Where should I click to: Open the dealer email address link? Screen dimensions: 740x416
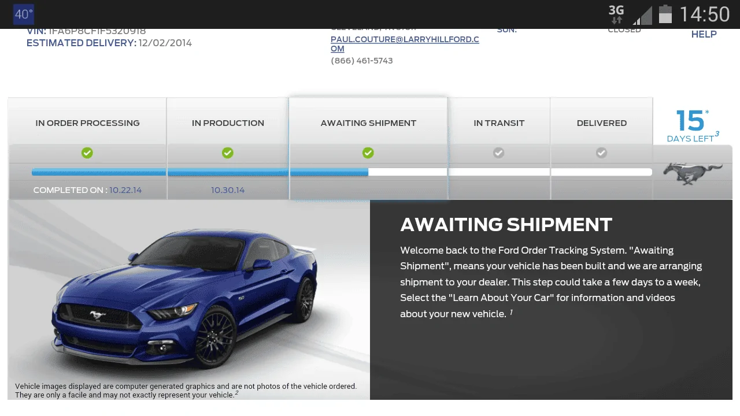coord(405,44)
